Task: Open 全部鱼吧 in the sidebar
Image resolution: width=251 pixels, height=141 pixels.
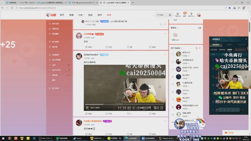Action: tap(54, 55)
